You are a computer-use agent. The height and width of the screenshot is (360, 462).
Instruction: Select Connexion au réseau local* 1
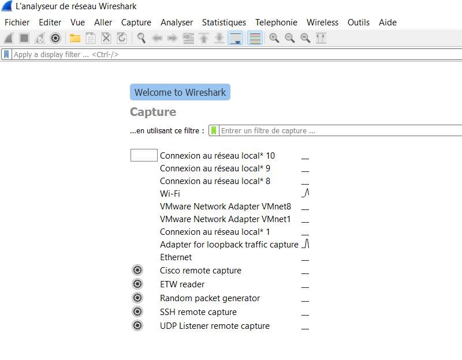tap(215, 232)
